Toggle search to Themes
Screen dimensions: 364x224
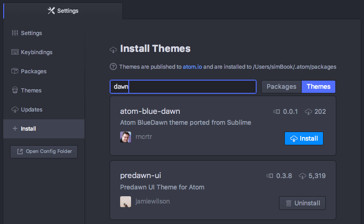(318, 87)
